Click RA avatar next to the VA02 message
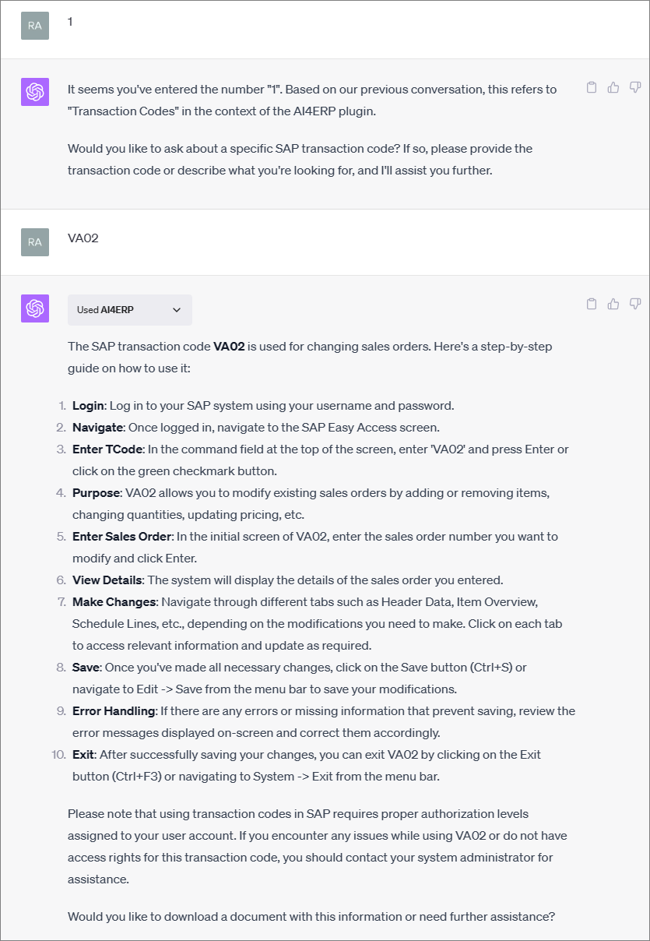 pos(35,242)
